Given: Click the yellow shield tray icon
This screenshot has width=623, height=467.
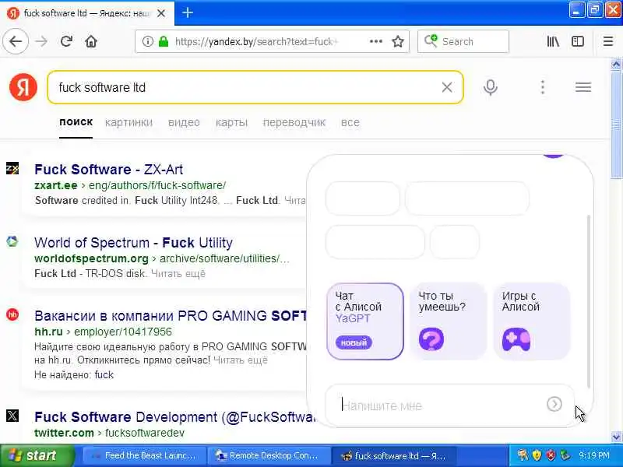Looking at the screenshot, I should 537,455.
